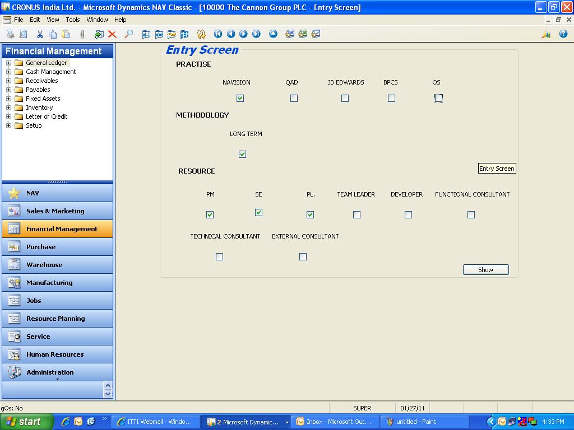
Task: Open the View menu
Action: tap(53, 20)
